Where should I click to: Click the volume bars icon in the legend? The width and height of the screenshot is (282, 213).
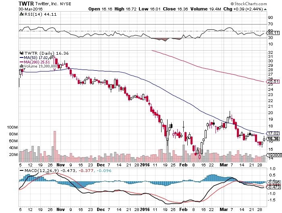pyautogui.click(x=22, y=66)
